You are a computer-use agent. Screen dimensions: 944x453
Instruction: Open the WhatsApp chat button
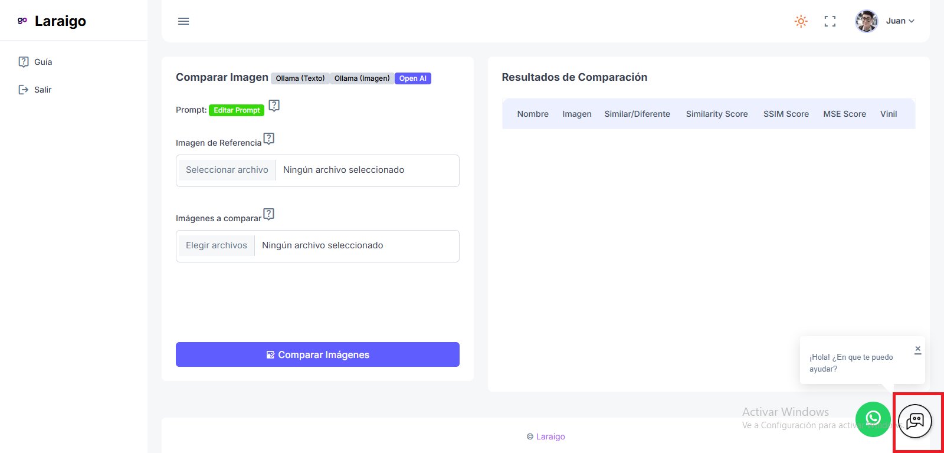(x=873, y=419)
